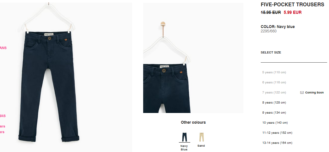Select size 11-12 years (152 cm)
Image resolution: width=329 pixels, height=152 pixels.
(277, 132)
